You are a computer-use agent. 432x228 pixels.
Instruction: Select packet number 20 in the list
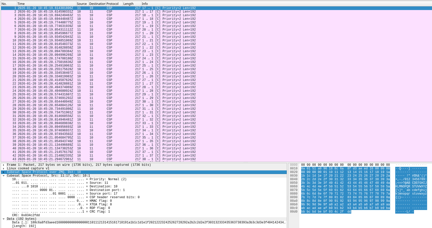coord(103,76)
